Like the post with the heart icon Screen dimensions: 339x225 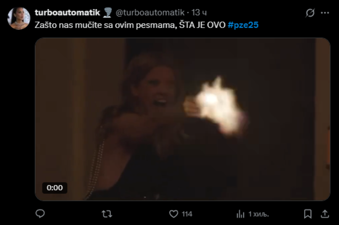tap(173, 214)
